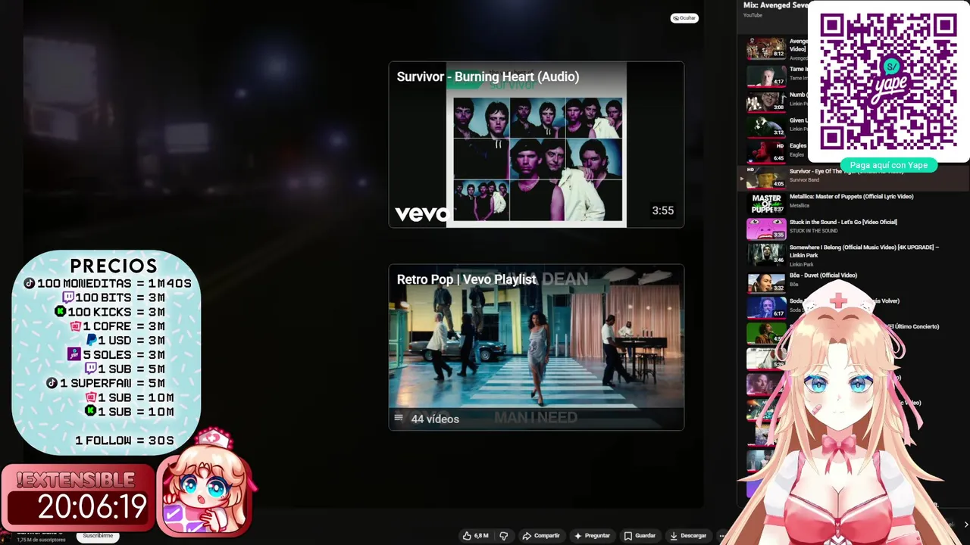Download the video with Descargar
Image resolution: width=970 pixels, height=545 pixels.
[x=688, y=535]
